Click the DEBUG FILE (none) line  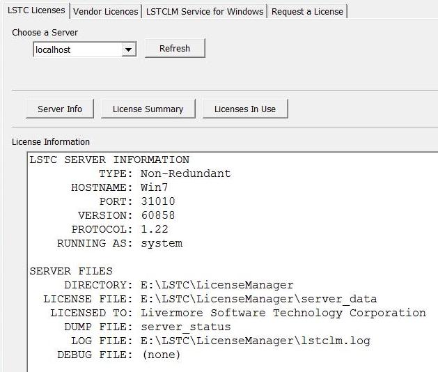click(118, 355)
